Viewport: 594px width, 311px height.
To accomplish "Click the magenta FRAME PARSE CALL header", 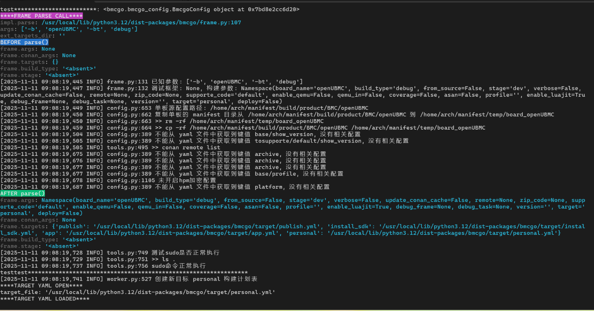I will [x=41, y=16].
